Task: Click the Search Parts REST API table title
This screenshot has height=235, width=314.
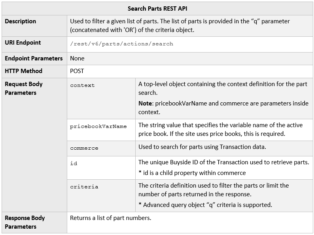Action: 157,8
